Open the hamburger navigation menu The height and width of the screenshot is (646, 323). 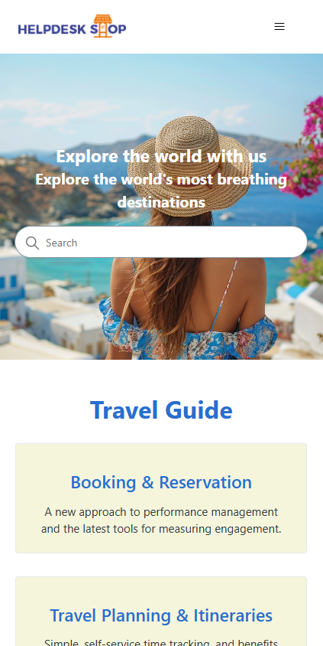click(x=279, y=27)
